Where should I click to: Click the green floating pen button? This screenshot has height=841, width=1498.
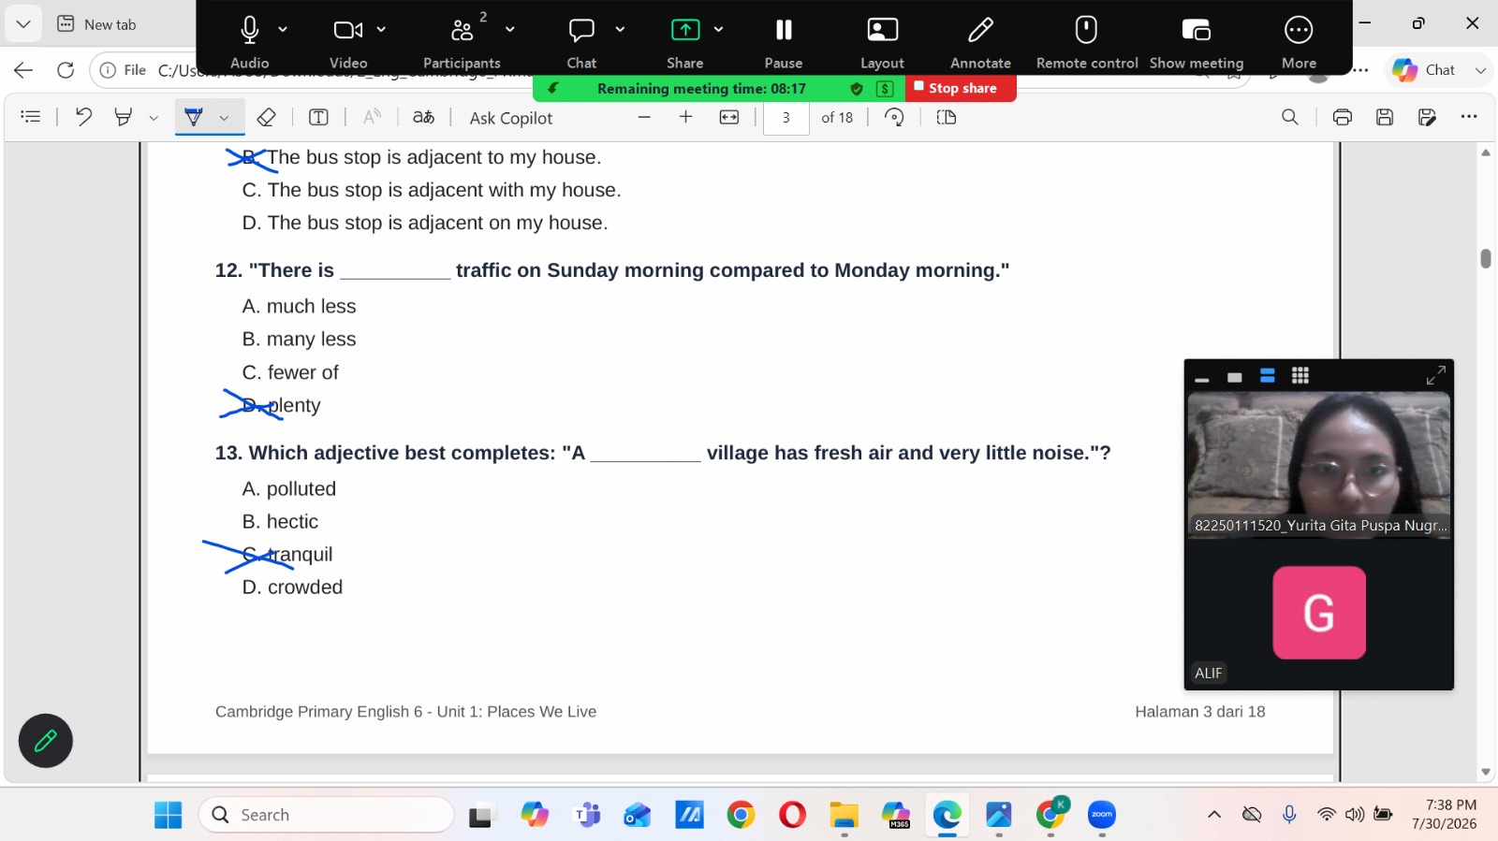click(x=46, y=741)
